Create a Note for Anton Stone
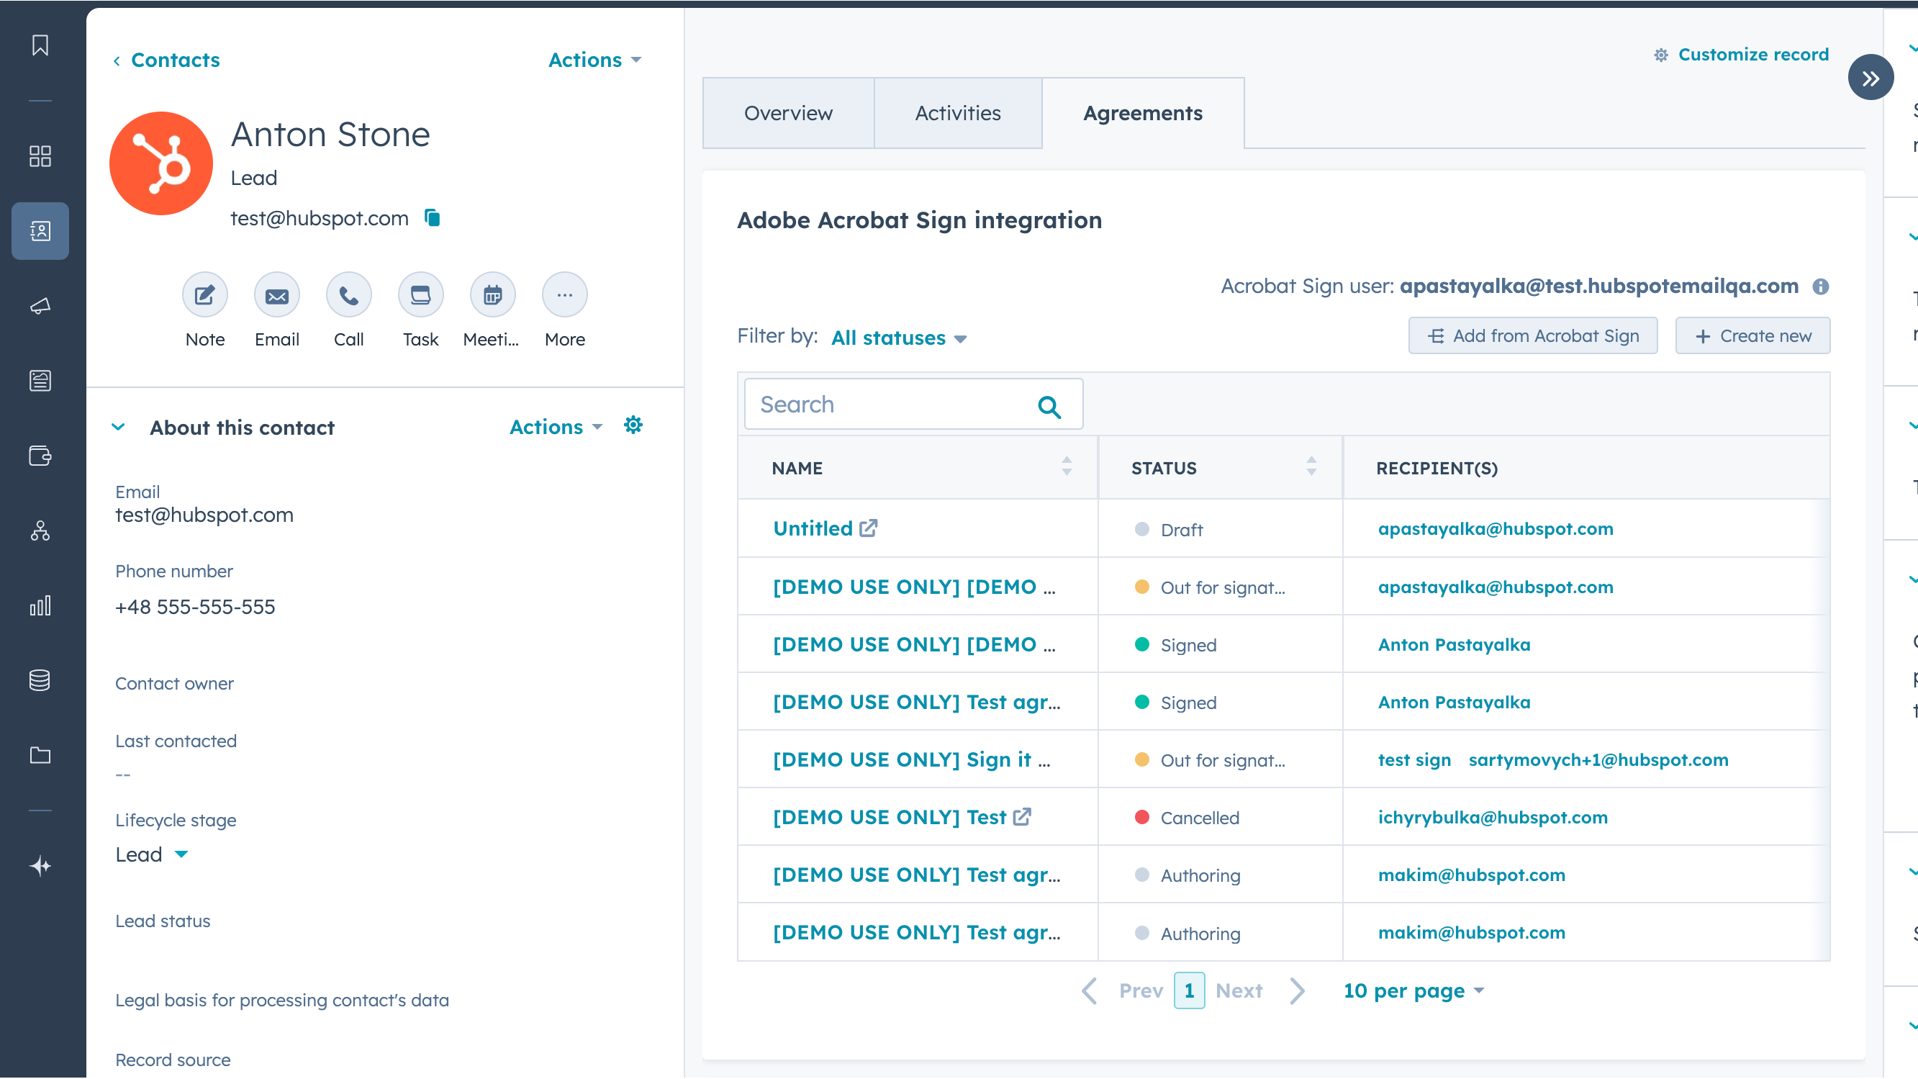The height and width of the screenshot is (1079, 1918). [204, 294]
